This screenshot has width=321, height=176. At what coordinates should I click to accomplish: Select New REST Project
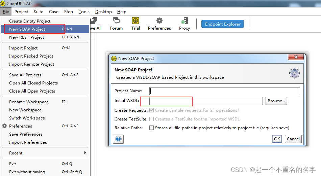point(45,37)
